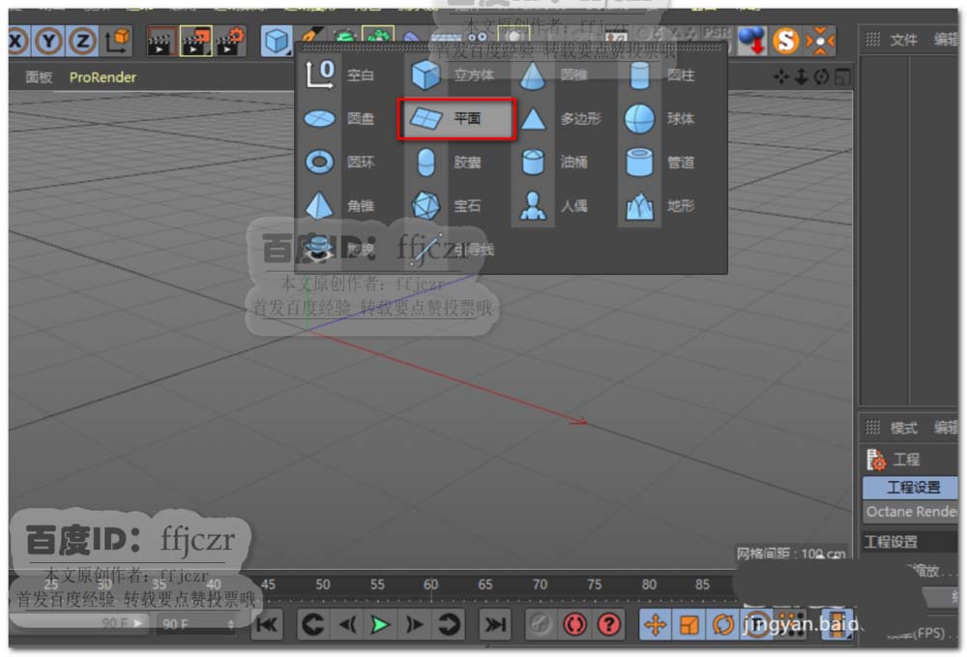Toggle the Y axis lock
Screen dimensions: 967x657
click(x=48, y=42)
